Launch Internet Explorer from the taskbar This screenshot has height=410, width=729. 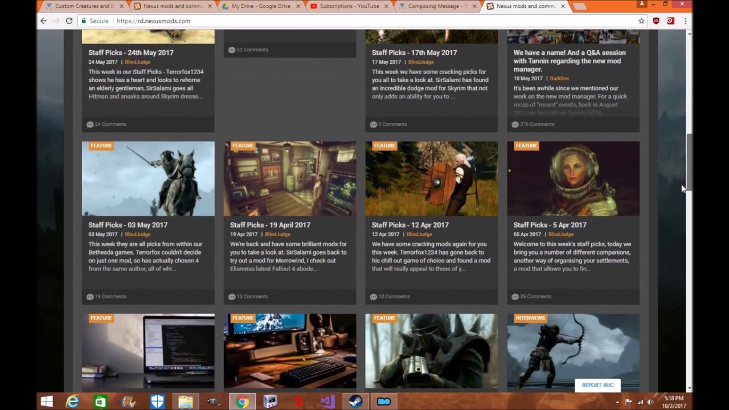(72, 401)
